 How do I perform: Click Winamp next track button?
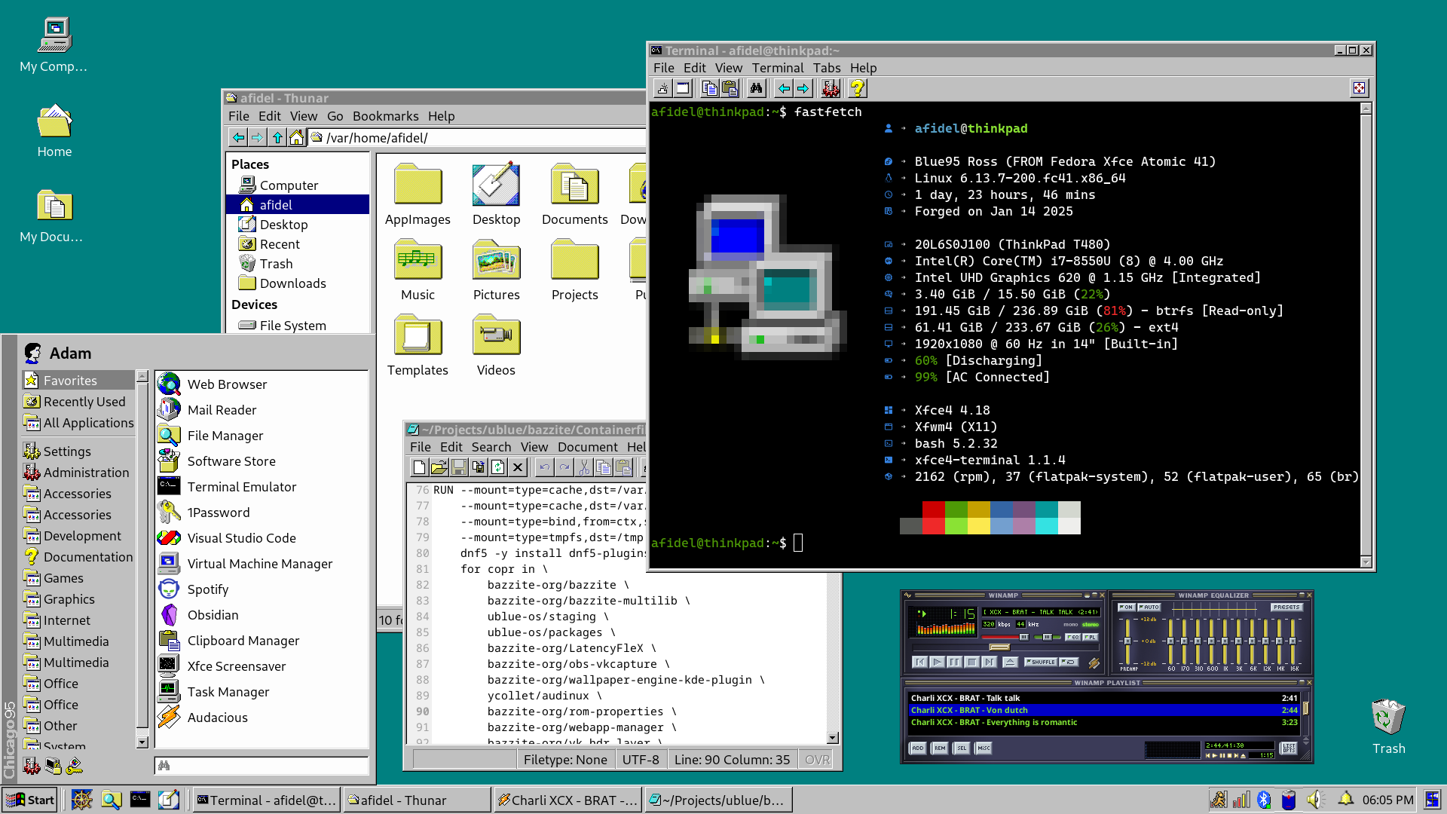click(x=990, y=662)
